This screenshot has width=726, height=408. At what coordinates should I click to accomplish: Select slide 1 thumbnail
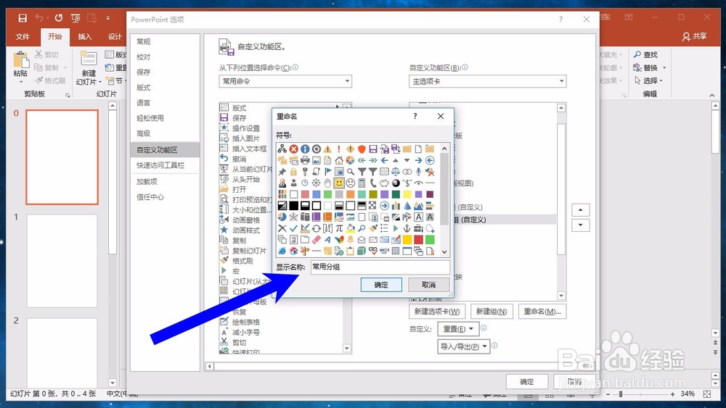pyautogui.click(x=62, y=261)
